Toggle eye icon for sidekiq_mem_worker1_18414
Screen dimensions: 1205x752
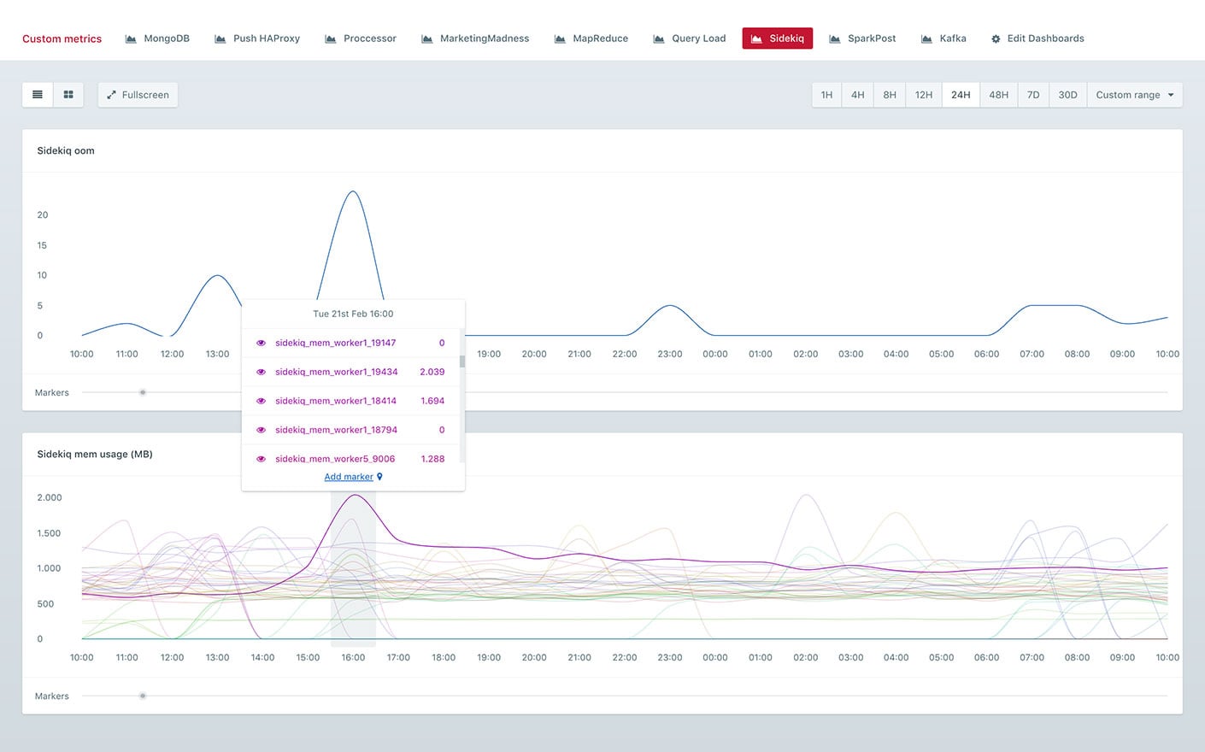click(x=261, y=401)
